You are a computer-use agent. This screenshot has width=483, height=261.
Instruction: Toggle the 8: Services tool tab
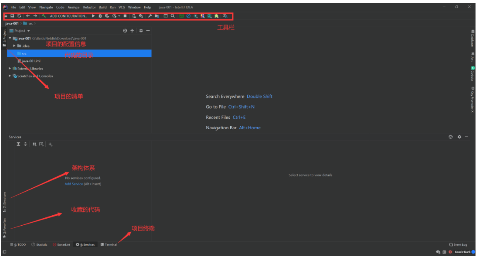coord(85,244)
